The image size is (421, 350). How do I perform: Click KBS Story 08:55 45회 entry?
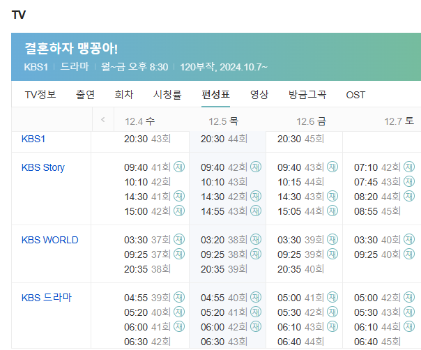[x=377, y=211]
